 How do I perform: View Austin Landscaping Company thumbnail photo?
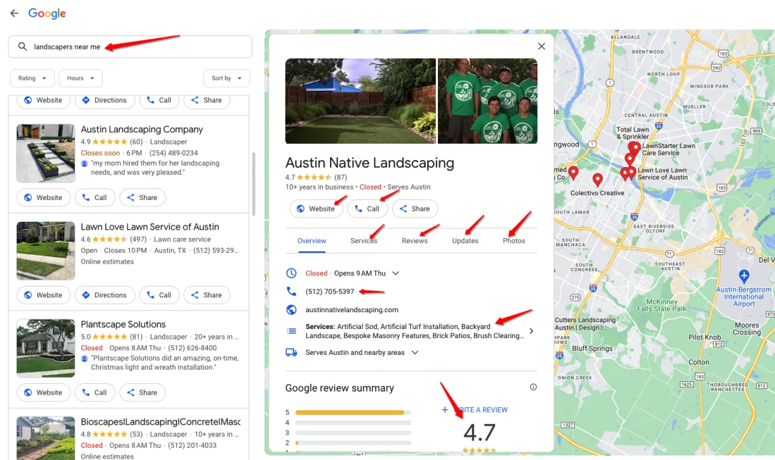(x=46, y=154)
